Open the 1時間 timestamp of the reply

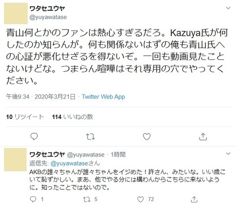(118, 154)
